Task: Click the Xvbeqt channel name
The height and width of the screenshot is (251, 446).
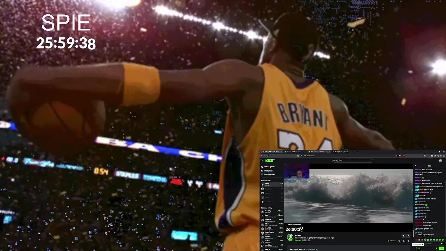Action: [298, 235]
